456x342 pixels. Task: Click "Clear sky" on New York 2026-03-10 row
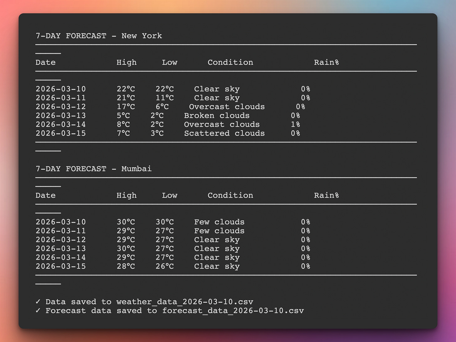click(x=217, y=89)
